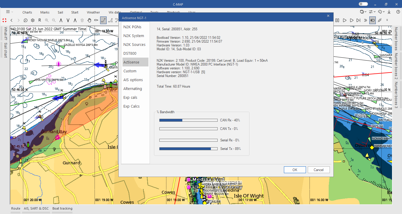Click the Serial Tx bandwidth bar

coord(188,148)
